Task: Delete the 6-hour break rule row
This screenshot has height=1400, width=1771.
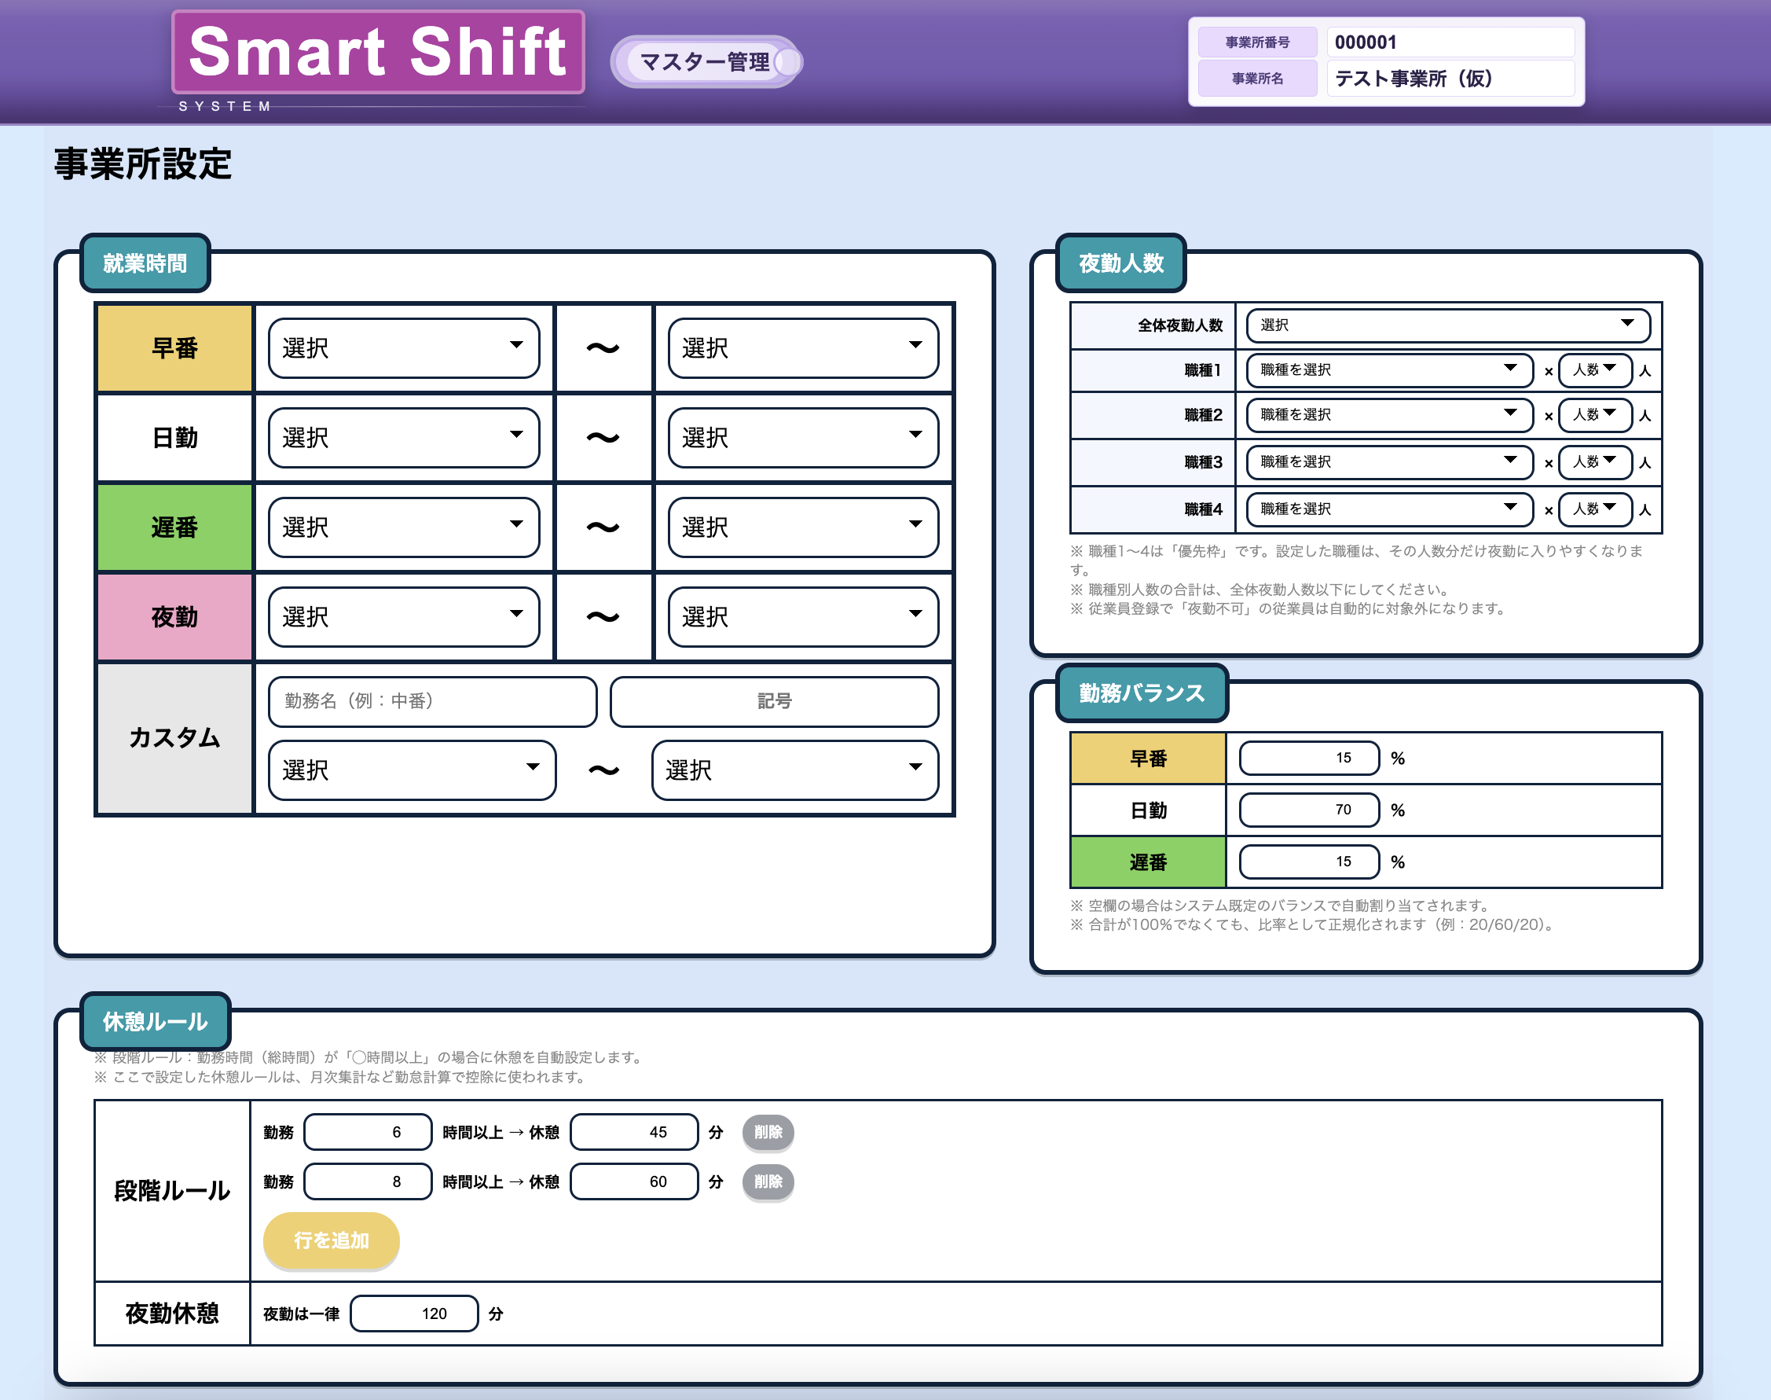Action: tap(768, 1132)
